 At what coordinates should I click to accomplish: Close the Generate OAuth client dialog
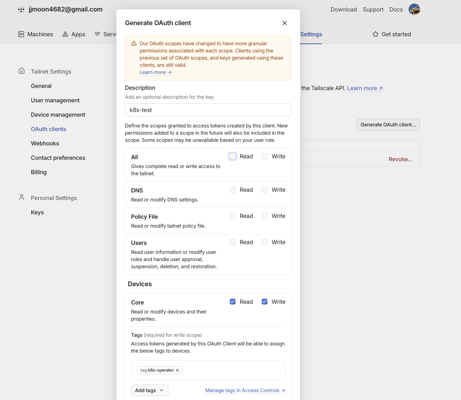(x=285, y=23)
